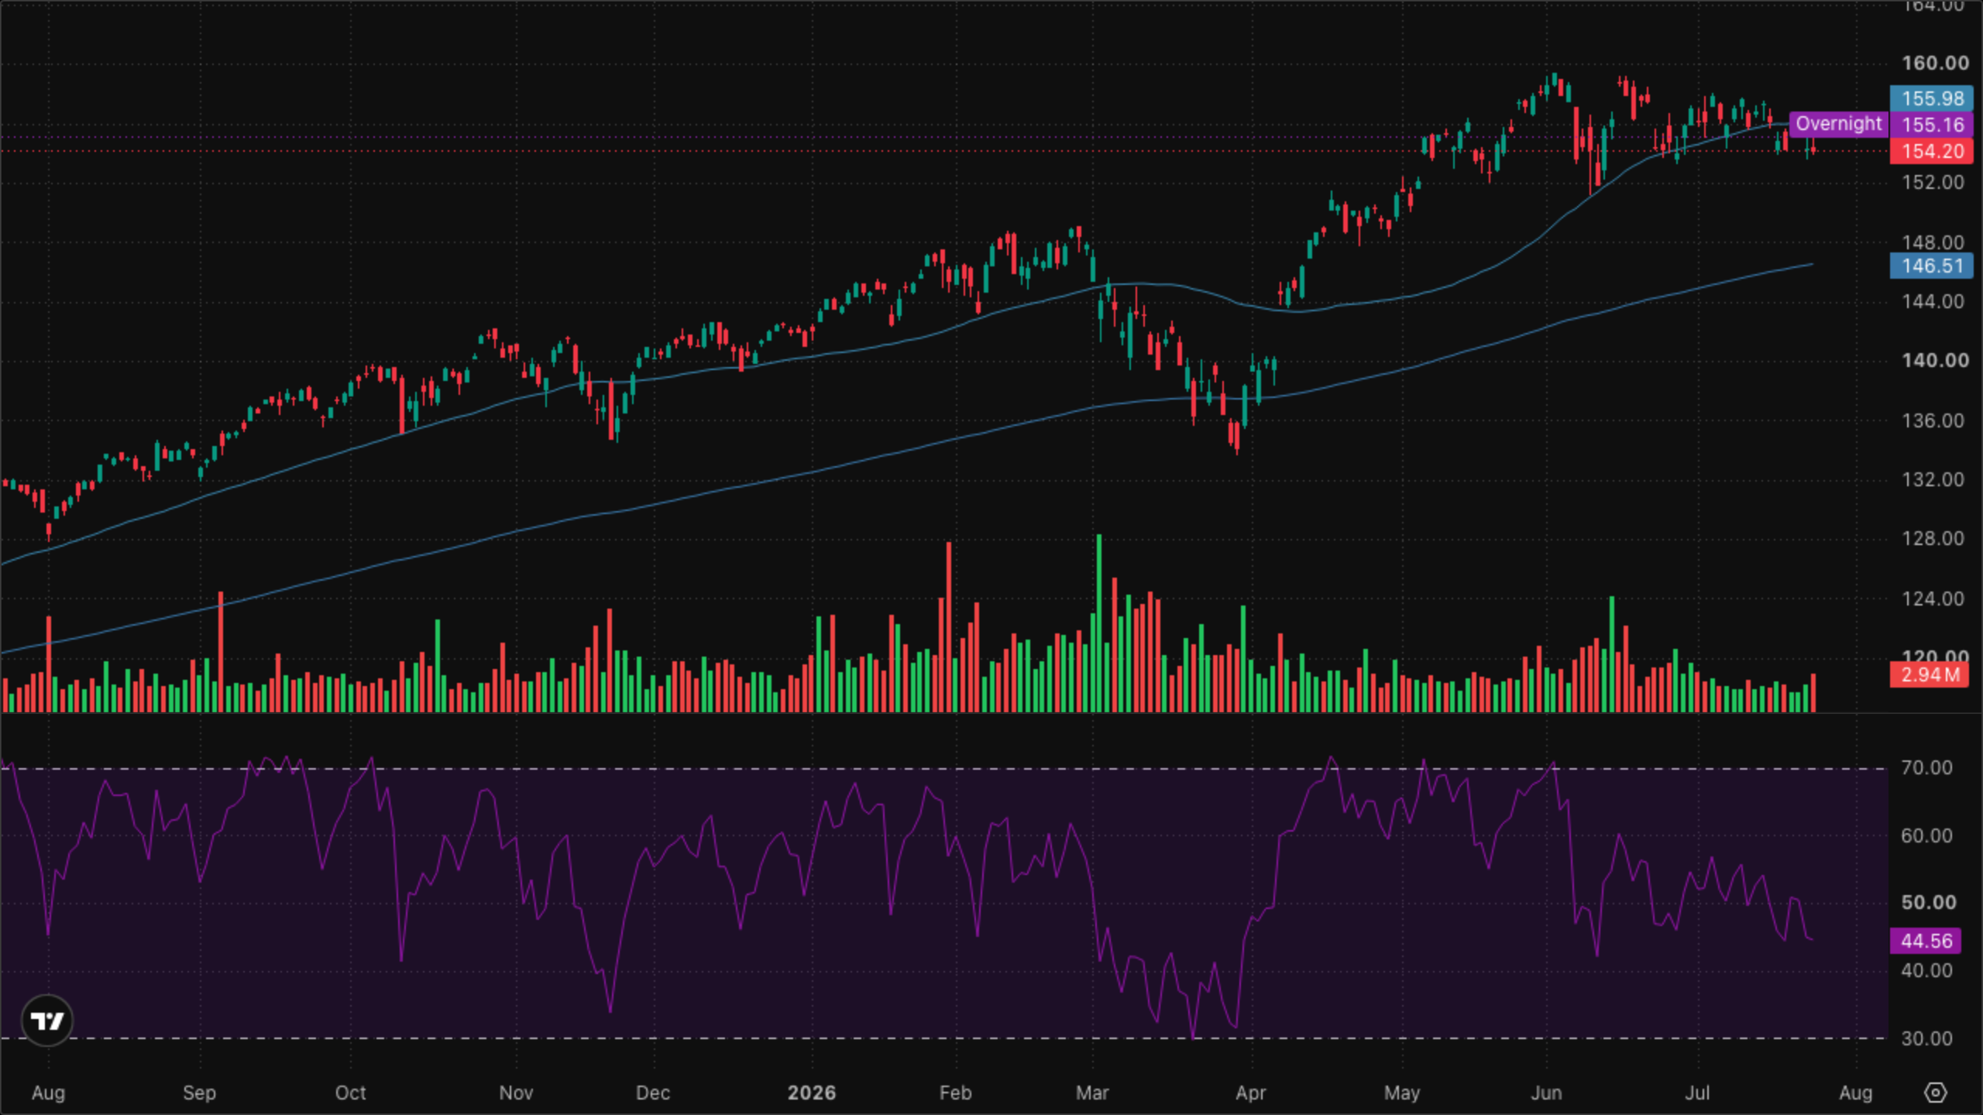This screenshot has height=1115, width=1983.
Task: Click the Apr label on time axis
Action: pyautogui.click(x=1250, y=1093)
